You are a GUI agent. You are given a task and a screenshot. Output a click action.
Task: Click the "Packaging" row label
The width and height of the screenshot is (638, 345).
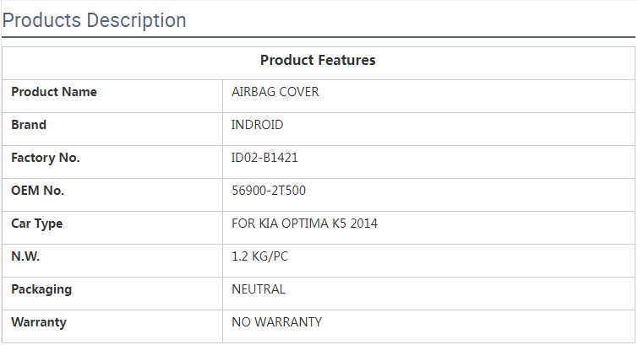tap(41, 289)
